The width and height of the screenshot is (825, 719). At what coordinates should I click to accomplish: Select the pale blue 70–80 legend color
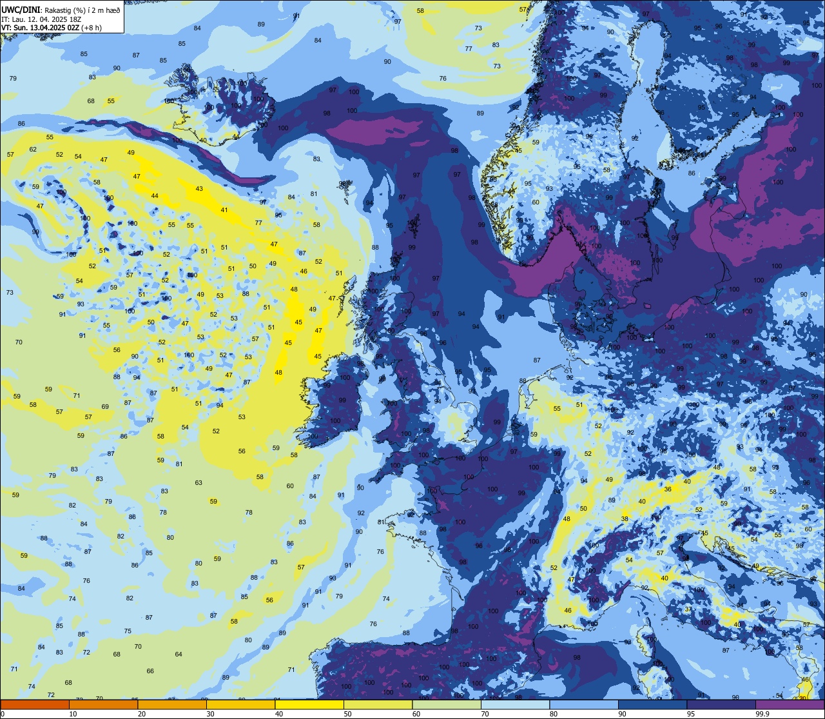point(515,704)
